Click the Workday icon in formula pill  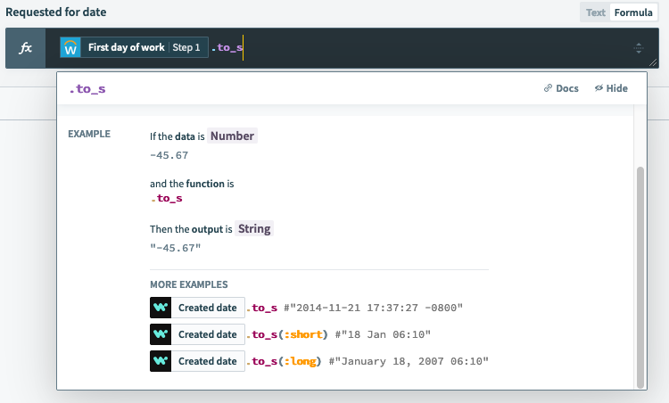[x=70, y=47]
